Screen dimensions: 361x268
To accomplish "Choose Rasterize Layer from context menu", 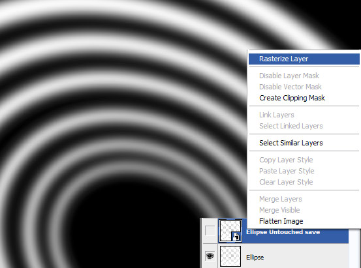I will click(304, 59).
